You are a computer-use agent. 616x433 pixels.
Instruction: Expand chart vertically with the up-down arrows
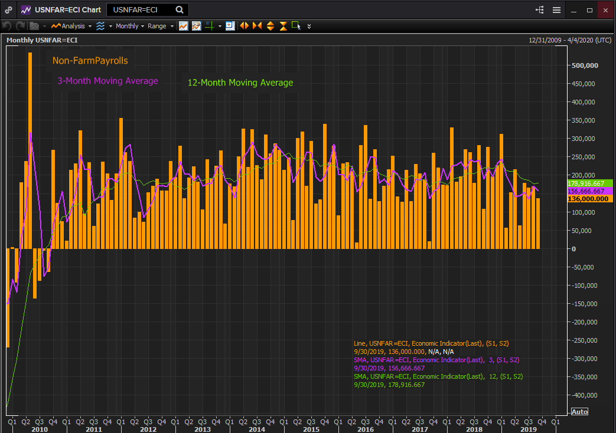coord(270,26)
